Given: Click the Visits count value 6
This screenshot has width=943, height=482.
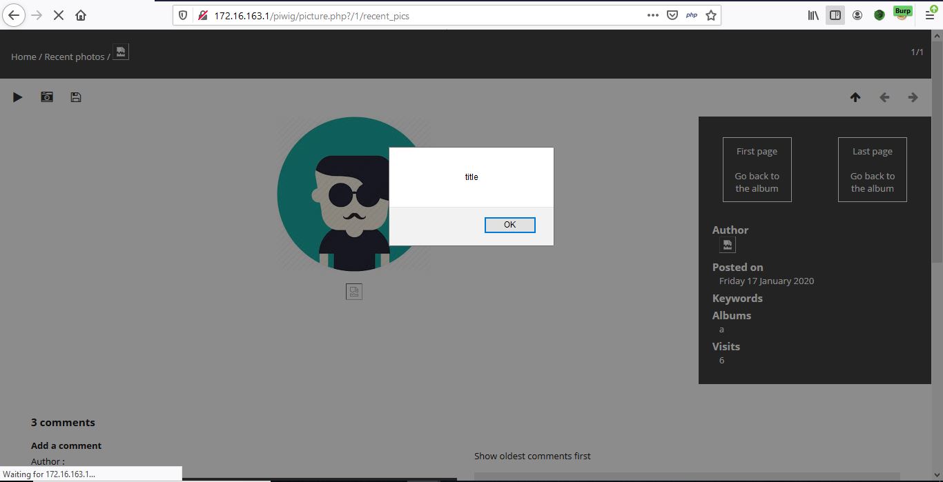Looking at the screenshot, I should pos(722,360).
